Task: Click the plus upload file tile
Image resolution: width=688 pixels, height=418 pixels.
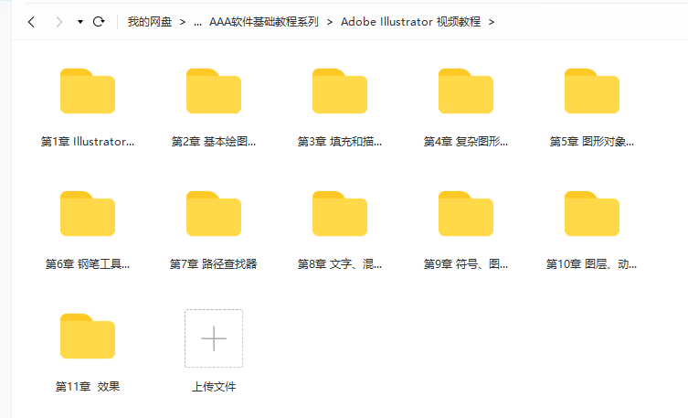Action: click(x=214, y=338)
